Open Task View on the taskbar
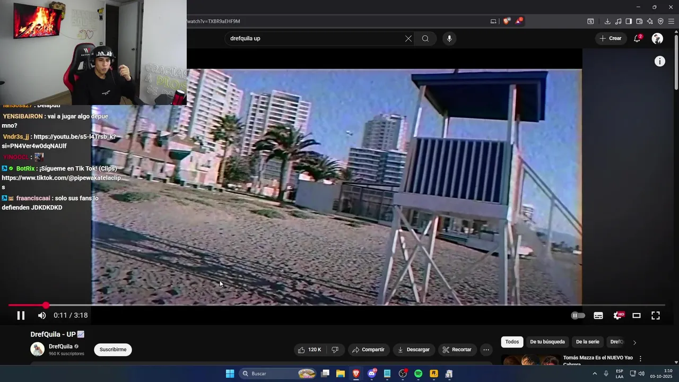Image resolution: width=679 pixels, height=382 pixels. click(x=325, y=374)
